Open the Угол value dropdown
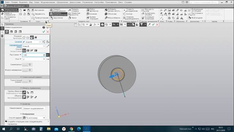The width and height of the screenshot is (234, 132). tap(44, 59)
